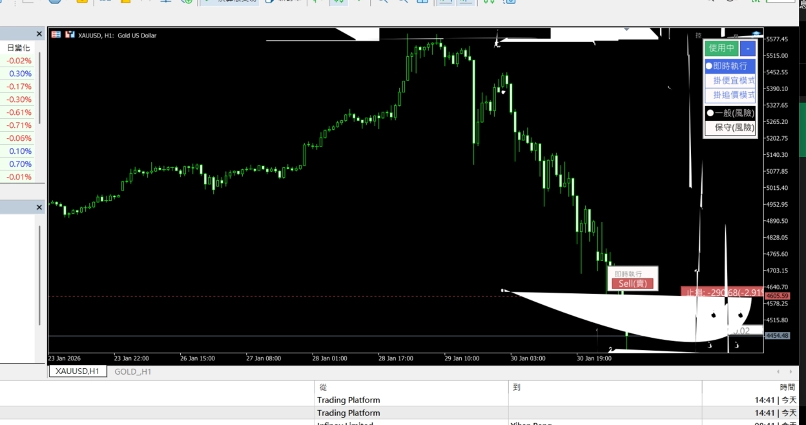
Task: Sort messages by the 時間 column header
Action: pyautogui.click(x=787, y=388)
